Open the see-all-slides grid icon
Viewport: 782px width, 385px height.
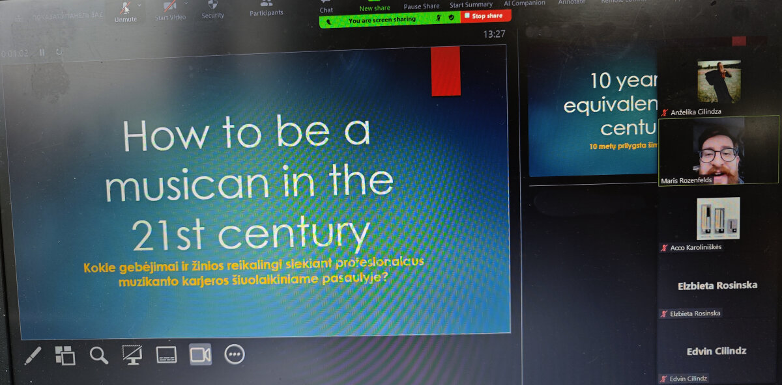pos(65,355)
